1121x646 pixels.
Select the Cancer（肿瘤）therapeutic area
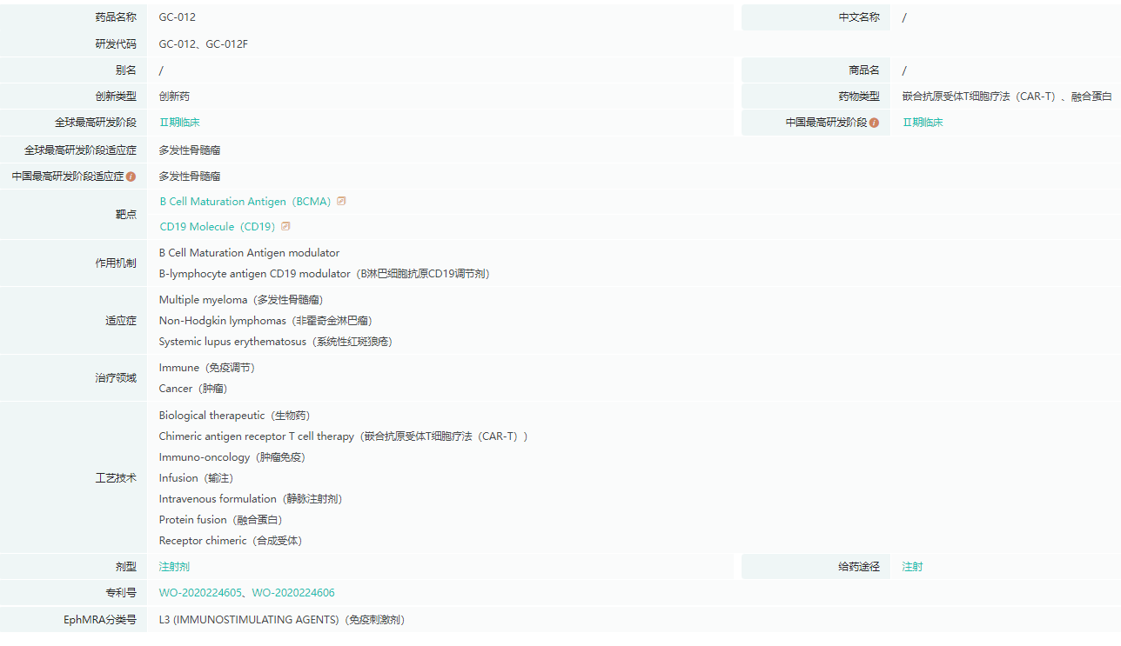click(193, 389)
